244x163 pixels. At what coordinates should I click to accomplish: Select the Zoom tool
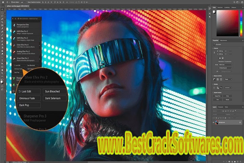[2, 73]
